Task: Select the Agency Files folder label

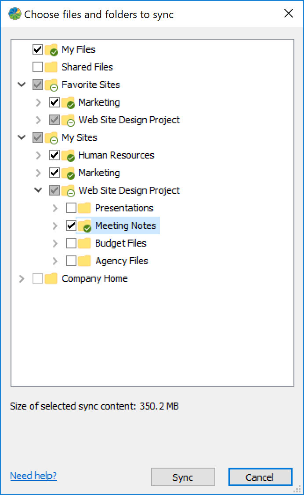Action: (122, 261)
